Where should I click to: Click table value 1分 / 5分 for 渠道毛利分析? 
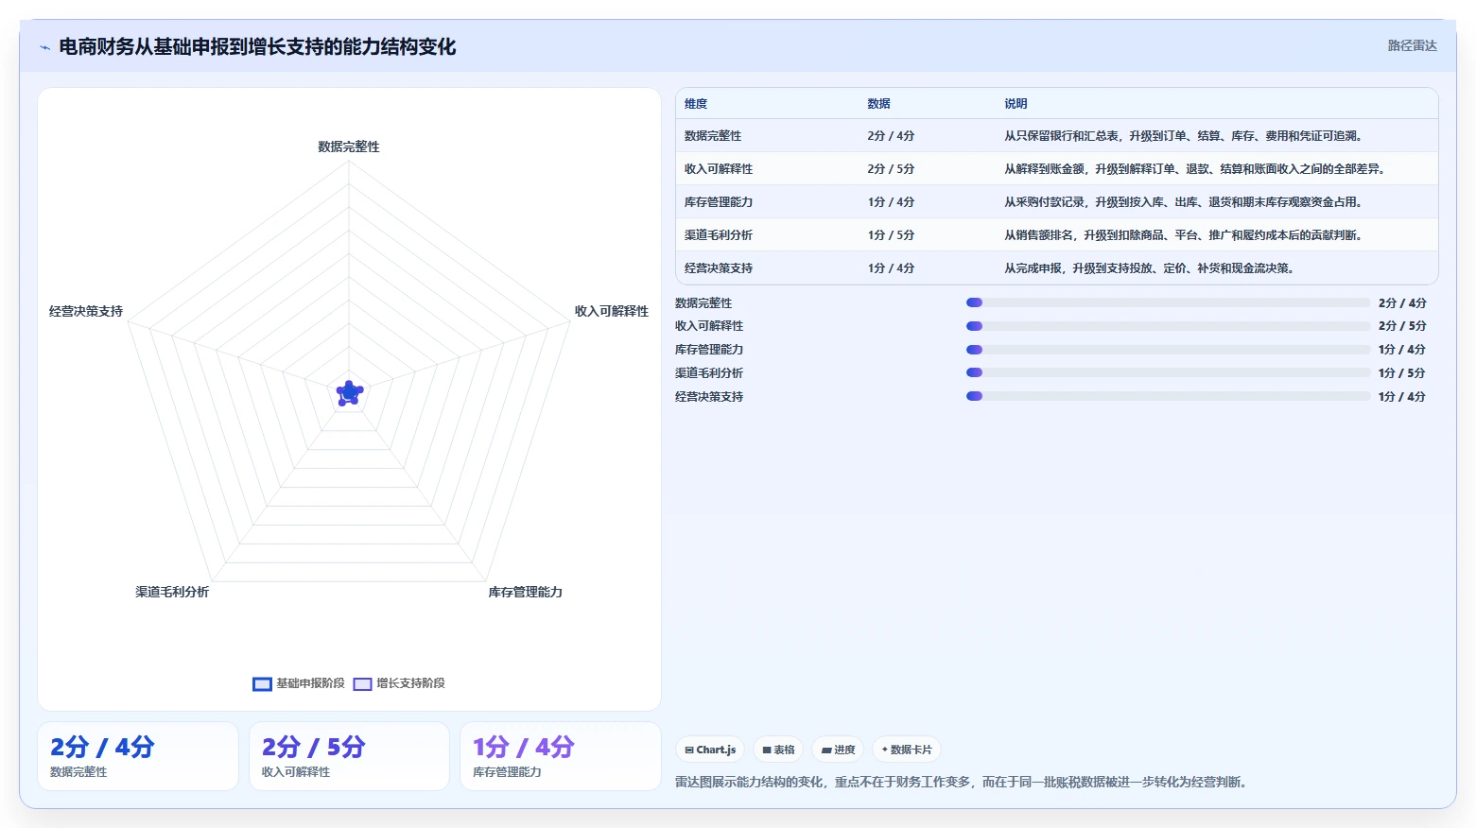coord(891,235)
